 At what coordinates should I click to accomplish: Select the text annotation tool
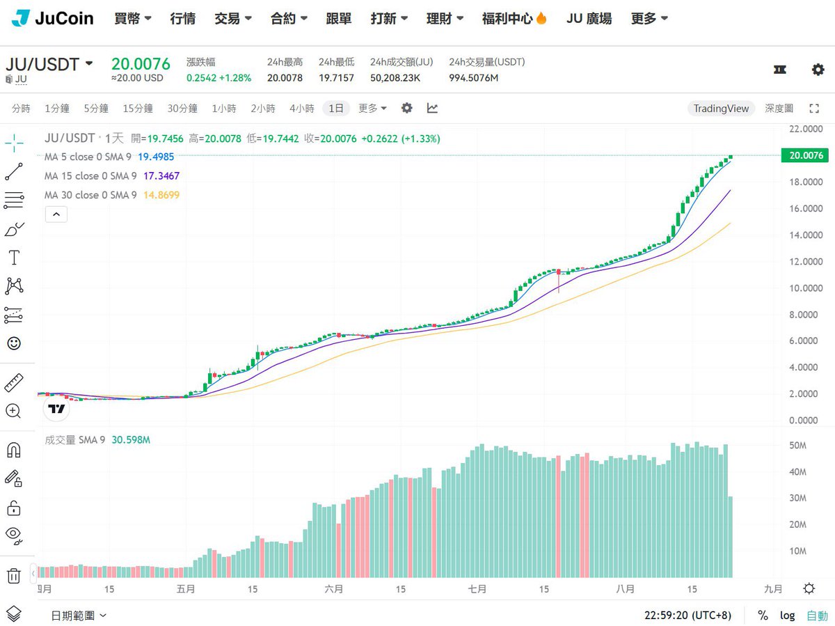click(x=14, y=258)
